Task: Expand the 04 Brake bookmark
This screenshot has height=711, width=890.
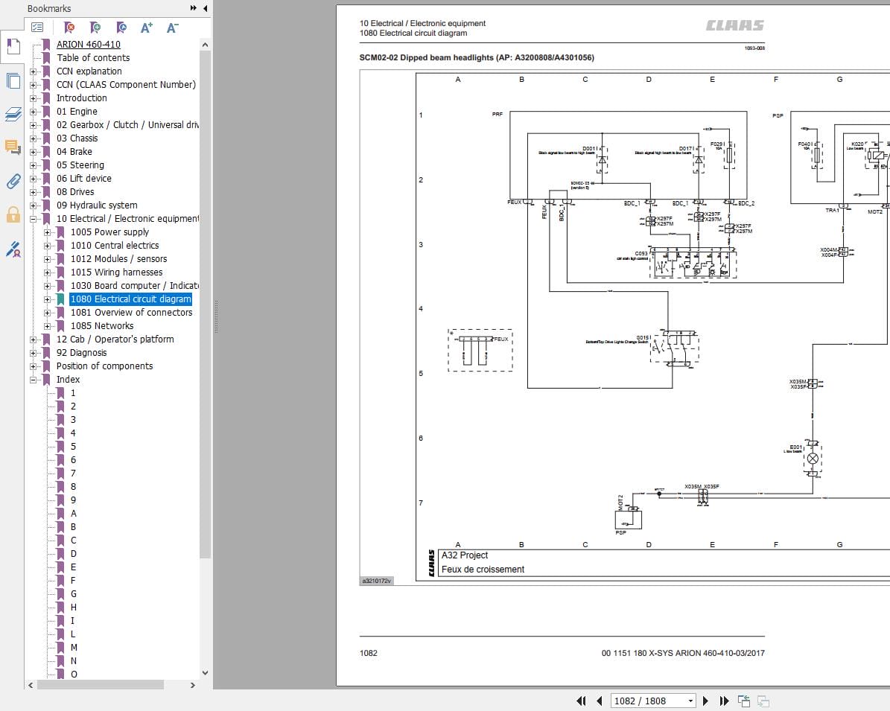Action: pos(33,152)
